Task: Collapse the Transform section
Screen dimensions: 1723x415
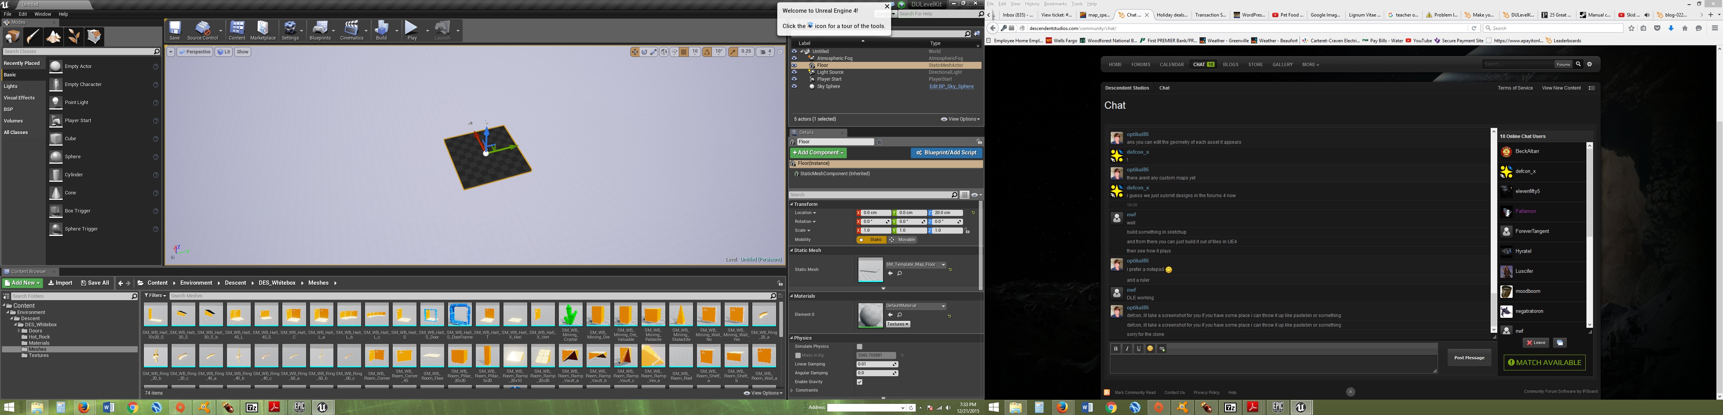Action: coord(792,204)
